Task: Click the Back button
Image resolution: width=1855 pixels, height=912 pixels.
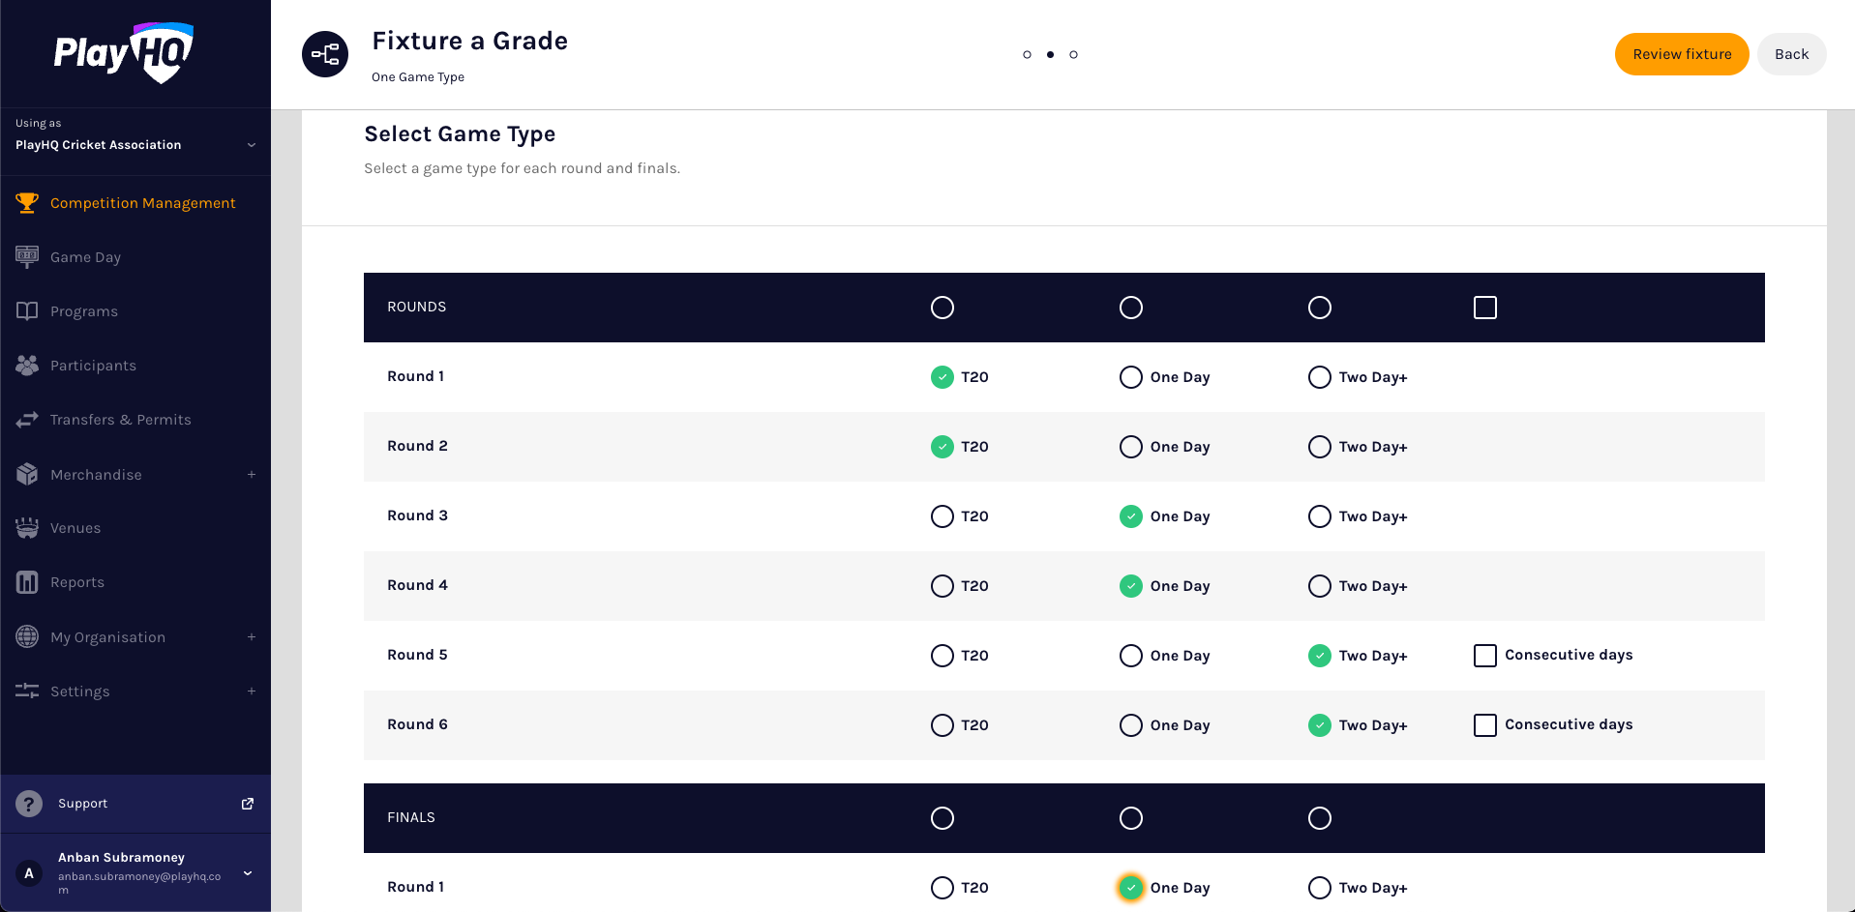Action: 1790,54
